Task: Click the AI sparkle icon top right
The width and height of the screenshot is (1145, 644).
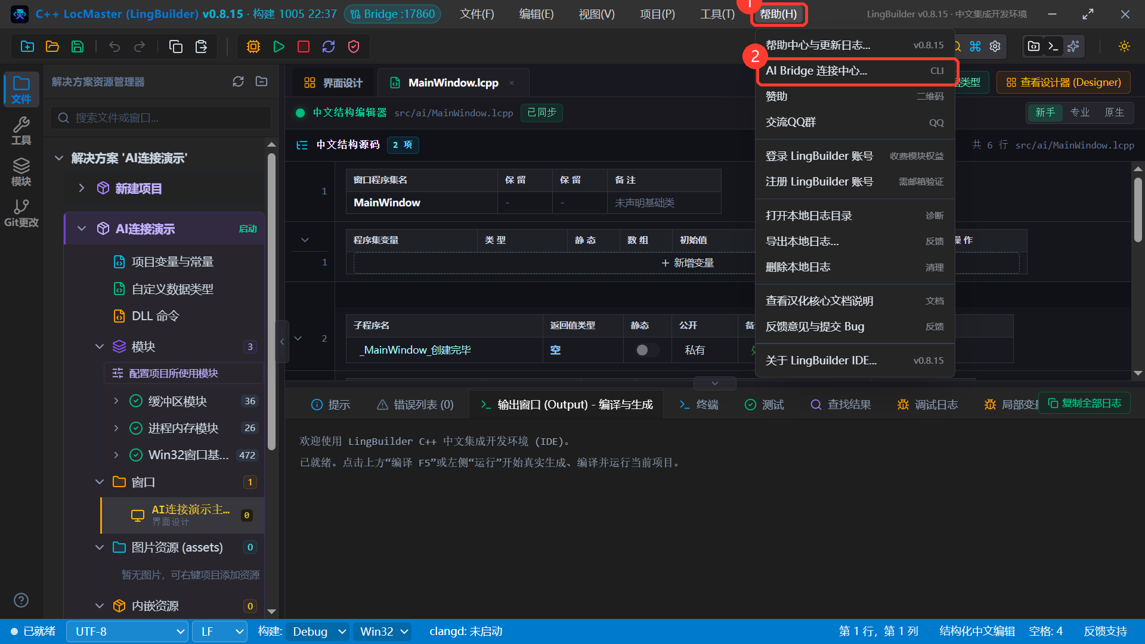Action: point(1073,47)
